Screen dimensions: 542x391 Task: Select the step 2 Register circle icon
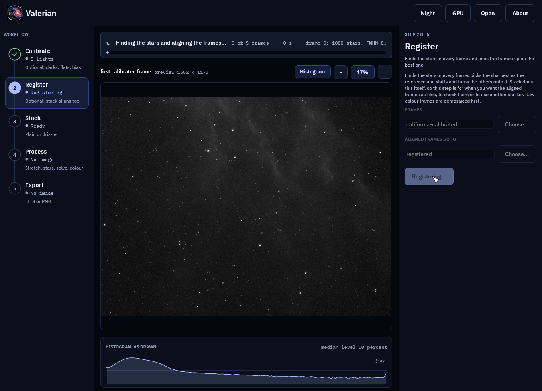(15, 88)
